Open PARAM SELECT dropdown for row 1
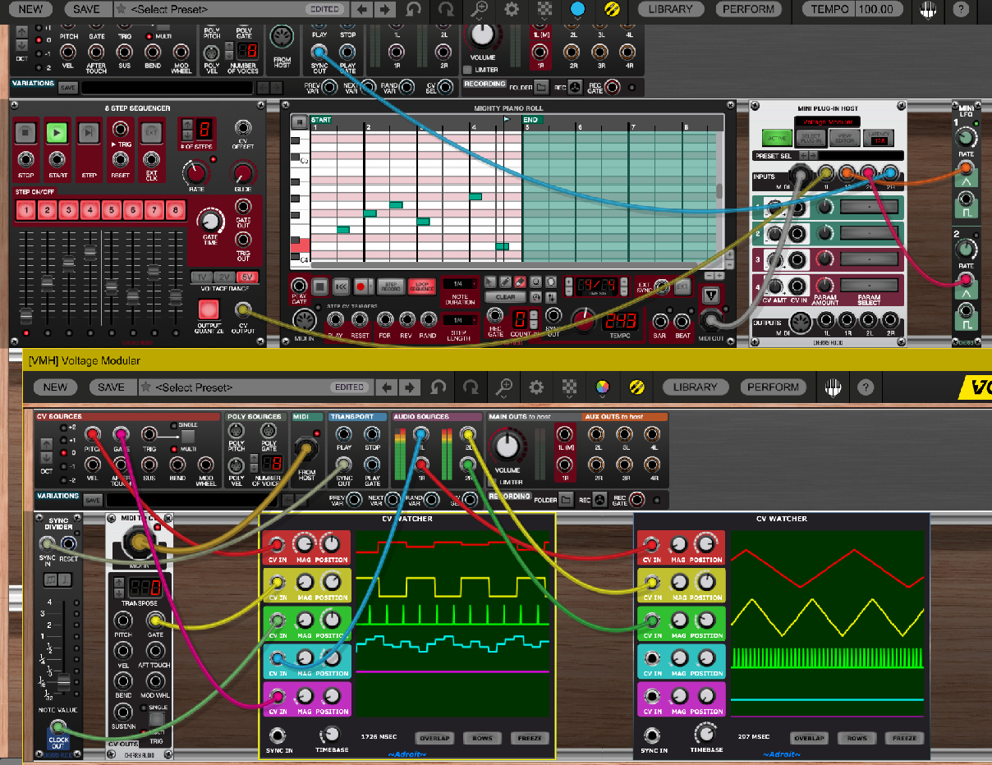Screen dimensions: 992x765 869,207
